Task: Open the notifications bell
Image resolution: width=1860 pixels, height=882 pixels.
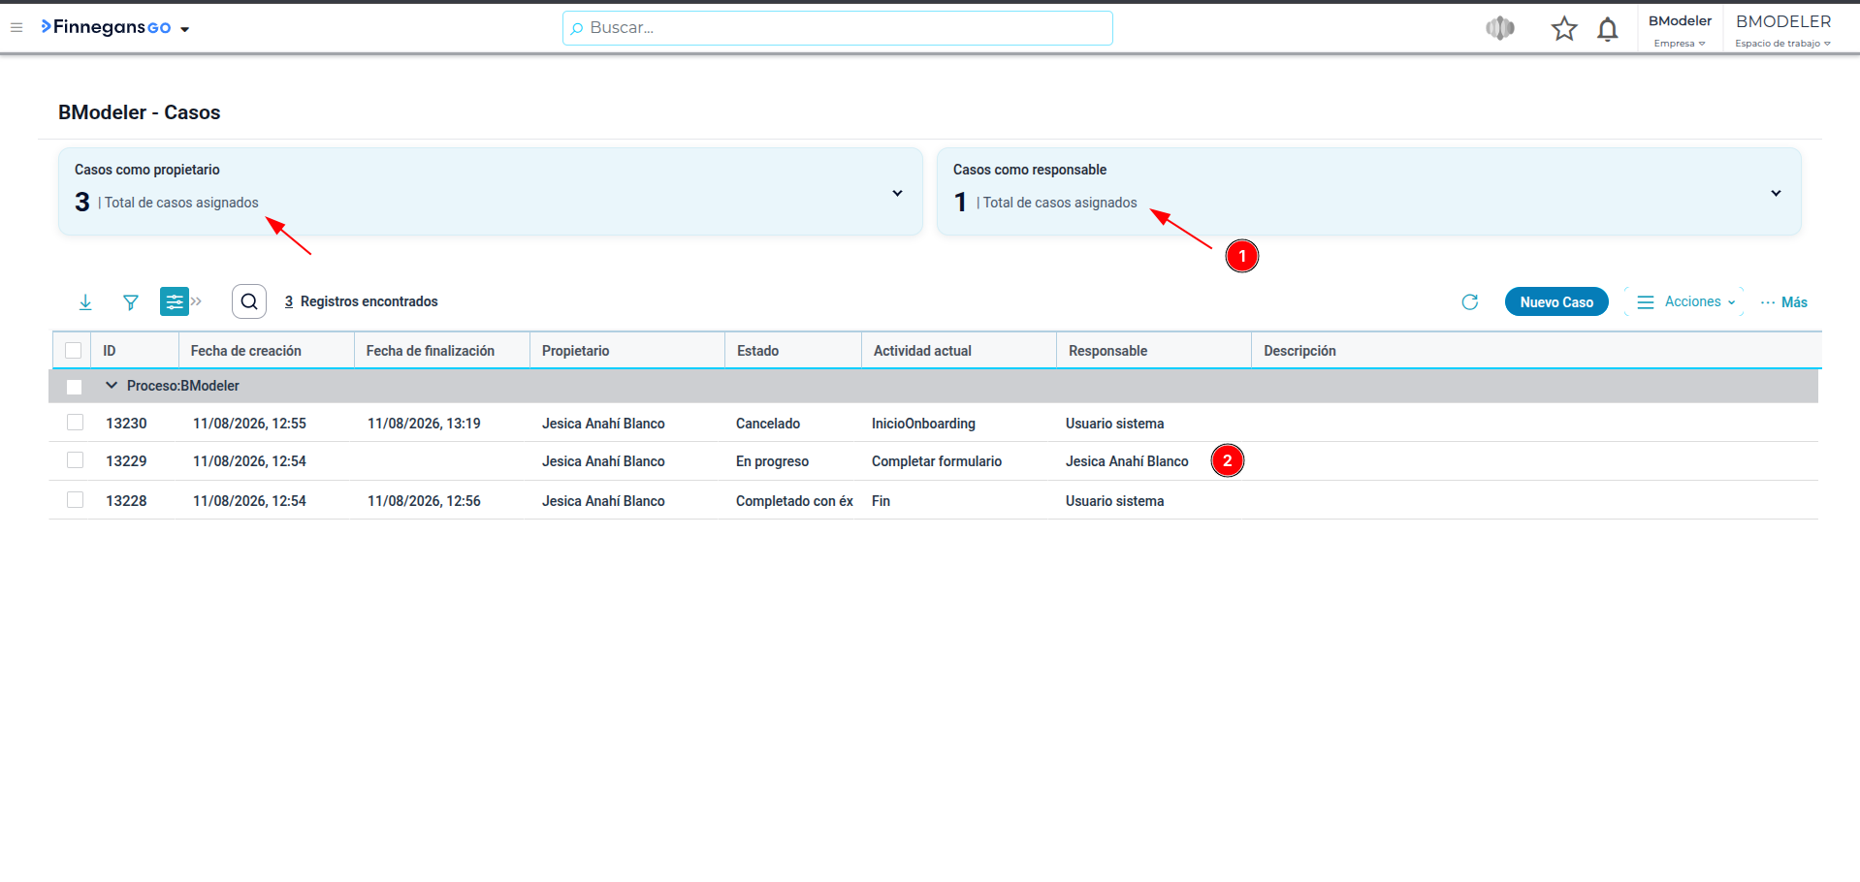Action: point(1607,29)
